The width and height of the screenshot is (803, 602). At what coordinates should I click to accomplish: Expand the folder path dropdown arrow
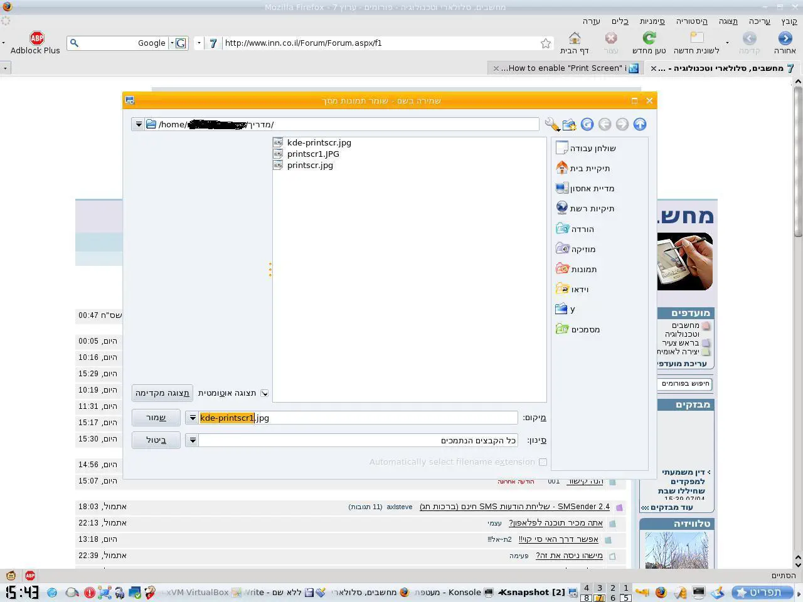coord(138,124)
